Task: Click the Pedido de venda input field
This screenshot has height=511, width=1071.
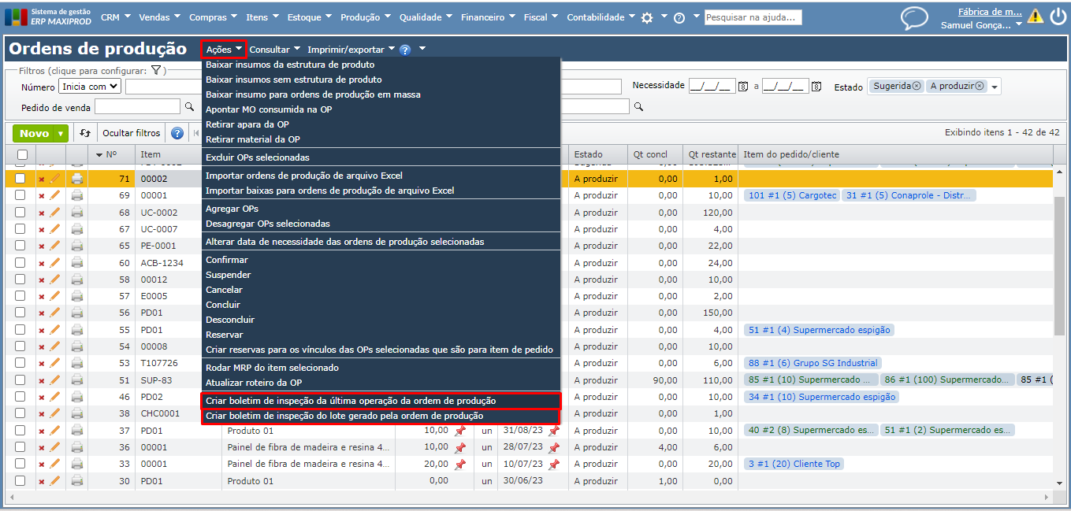Action: click(137, 106)
